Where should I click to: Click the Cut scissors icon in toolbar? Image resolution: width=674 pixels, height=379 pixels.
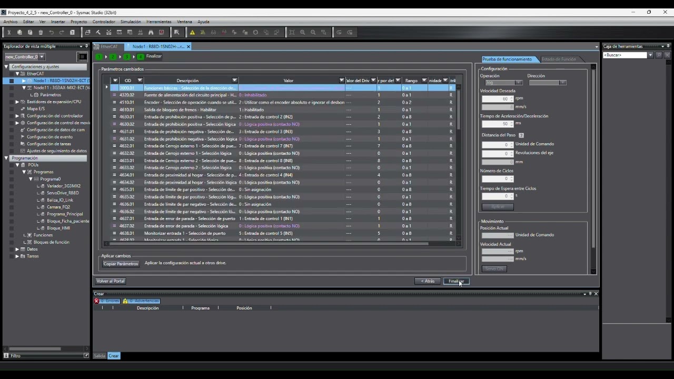pyautogui.click(x=9, y=33)
